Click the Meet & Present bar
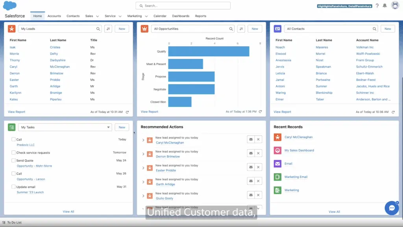The width and height of the screenshot is (403, 227). tap(186, 64)
